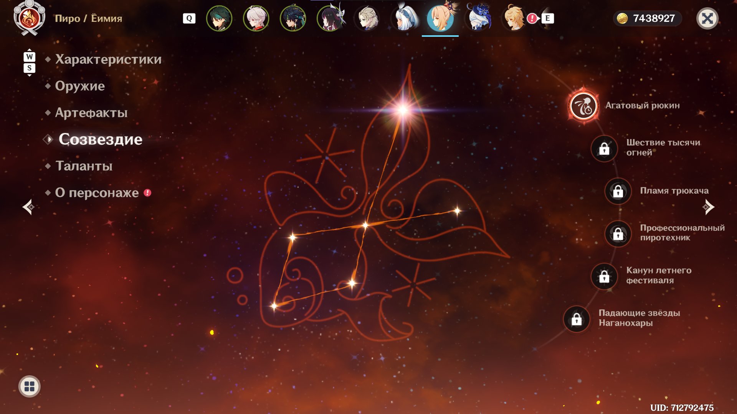This screenshot has height=414, width=737.
Task: Click Yoimiya's highlighted portrait
Action: coord(440,18)
